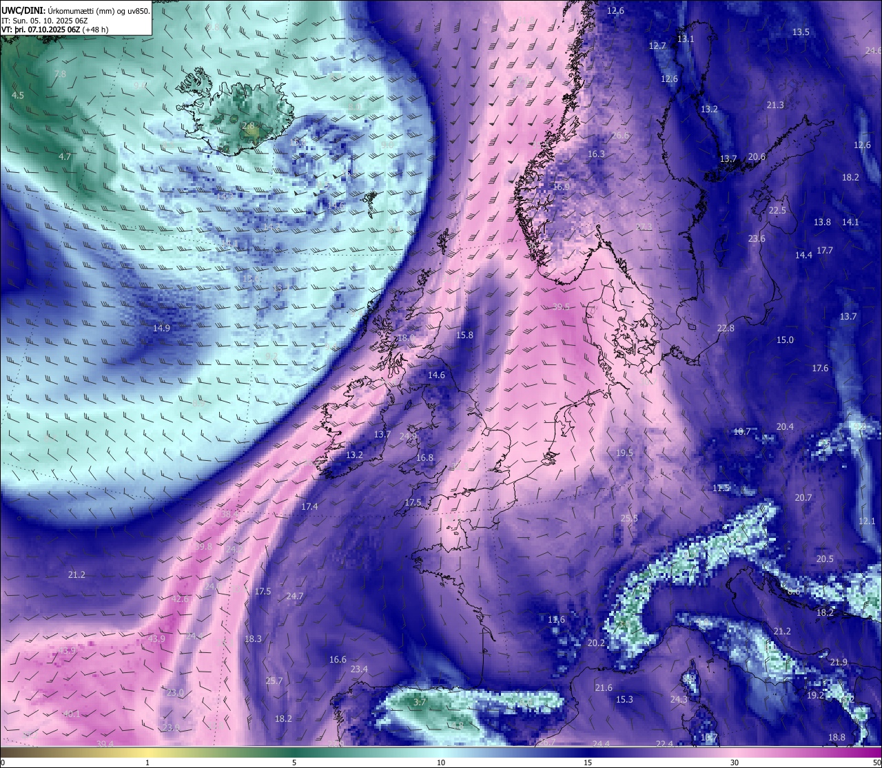Screen dimensions: 882x768
Task: Click the 20.2 value label
Action: [x=596, y=643]
